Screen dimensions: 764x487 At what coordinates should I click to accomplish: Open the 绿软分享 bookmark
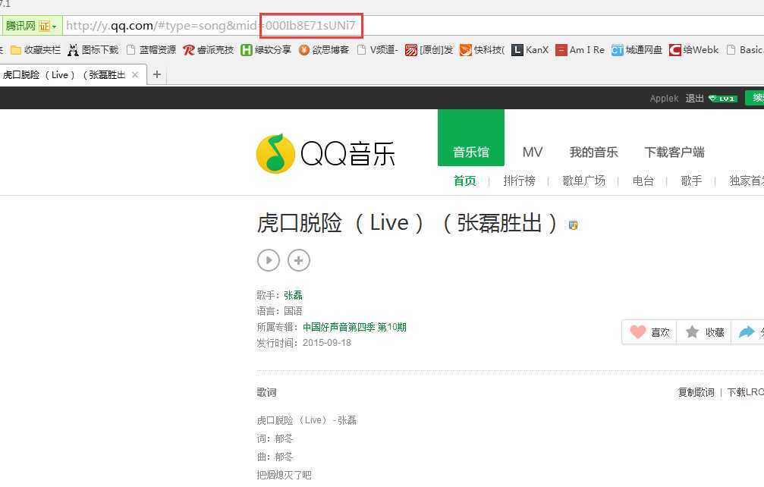click(266, 49)
